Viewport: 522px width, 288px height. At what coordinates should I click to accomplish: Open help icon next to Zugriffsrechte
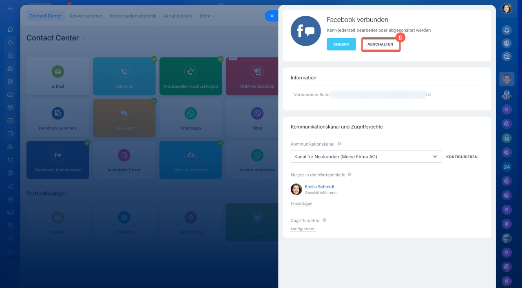[324, 220]
